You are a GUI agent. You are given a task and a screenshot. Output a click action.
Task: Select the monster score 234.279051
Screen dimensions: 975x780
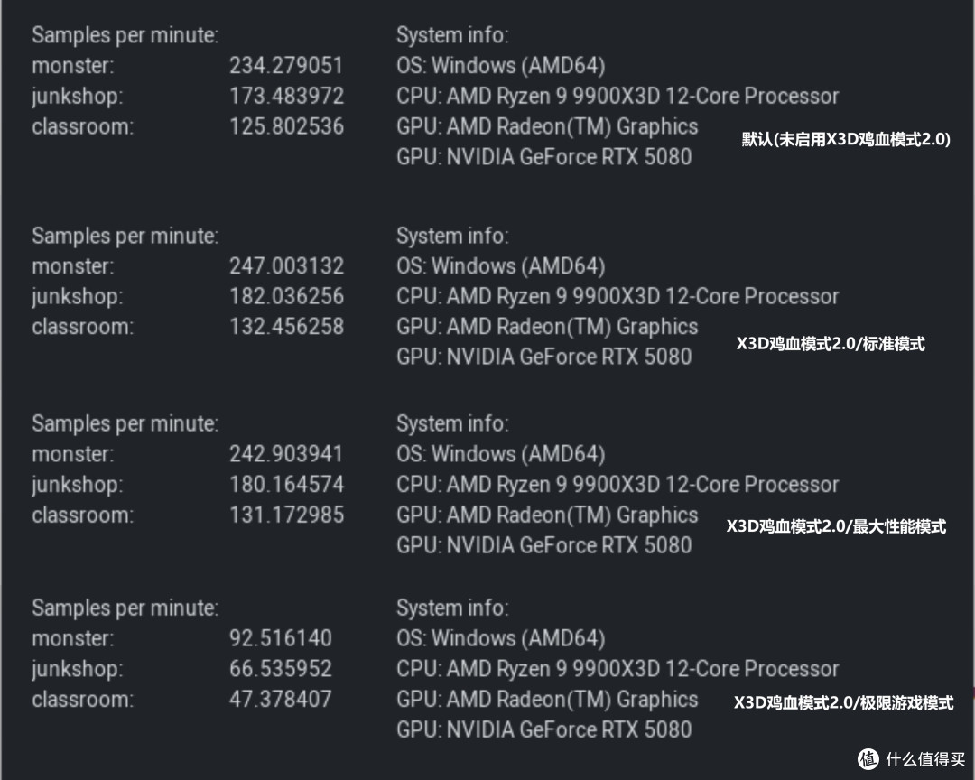click(286, 65)
